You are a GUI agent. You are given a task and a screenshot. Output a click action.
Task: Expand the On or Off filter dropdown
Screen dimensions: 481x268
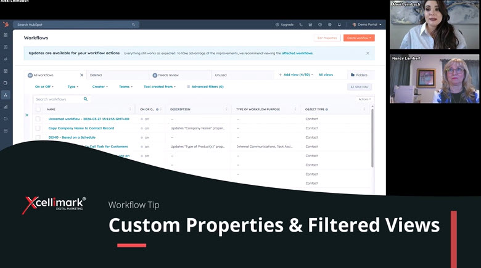(x=45, y=87)
